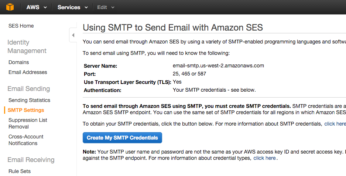Viewport: 346px width, 176px height.
Task: Click the Email Receiving section heading
Action: point(31,160)
